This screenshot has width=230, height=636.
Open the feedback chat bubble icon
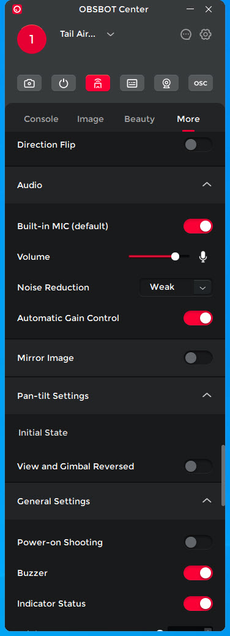(x=186, y=34)
